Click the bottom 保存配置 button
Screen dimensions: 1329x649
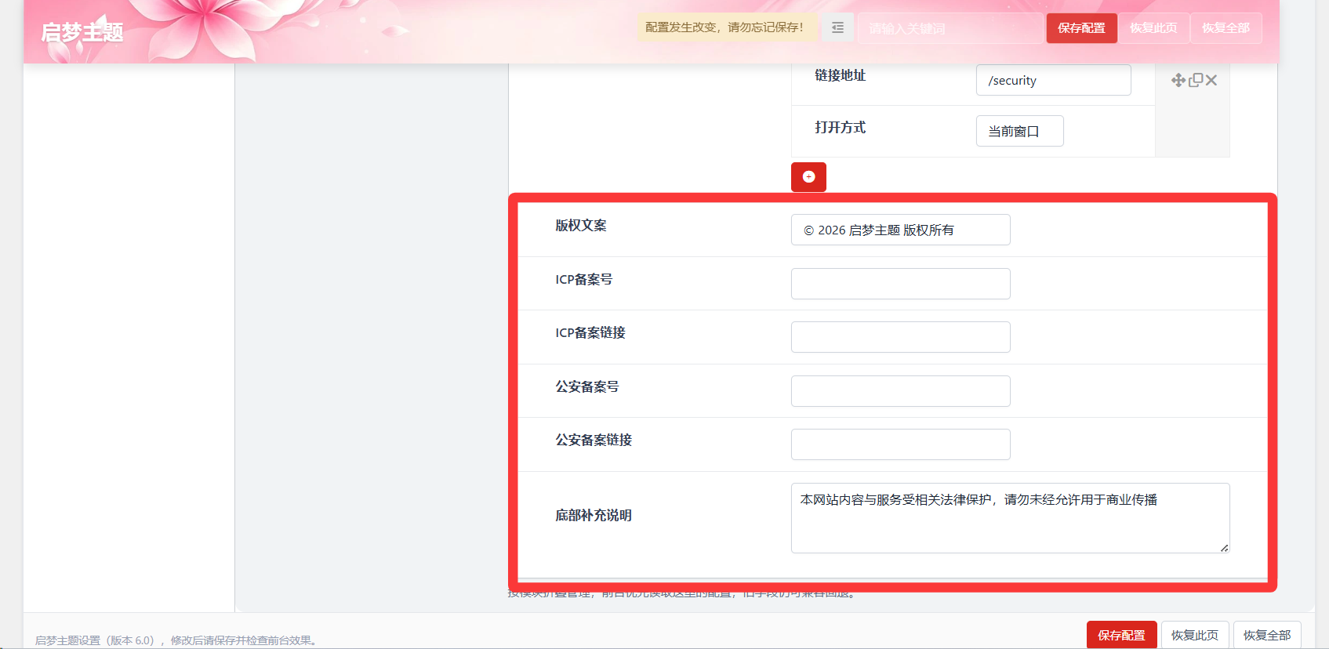pyautogui.click(x=1121, y=635)
